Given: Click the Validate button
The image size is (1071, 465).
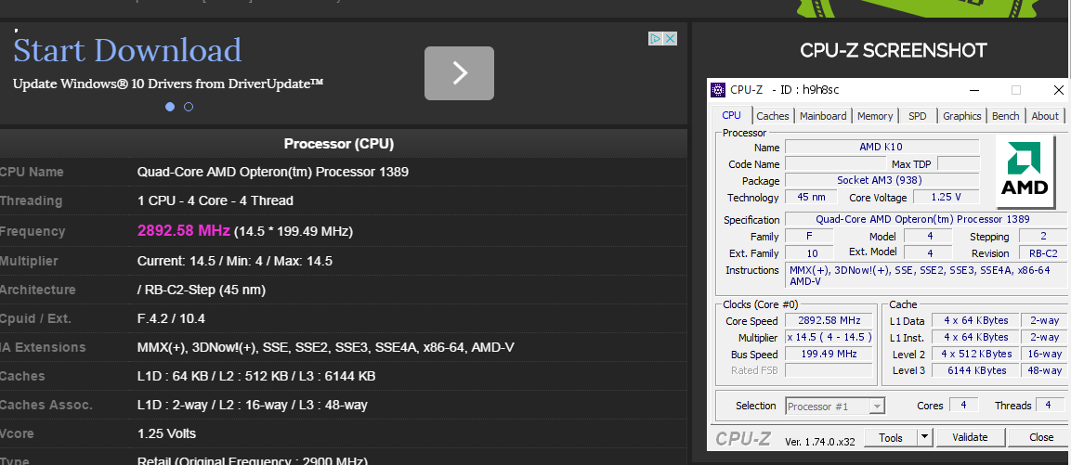Looking at the screenshot, I should 970,437.
